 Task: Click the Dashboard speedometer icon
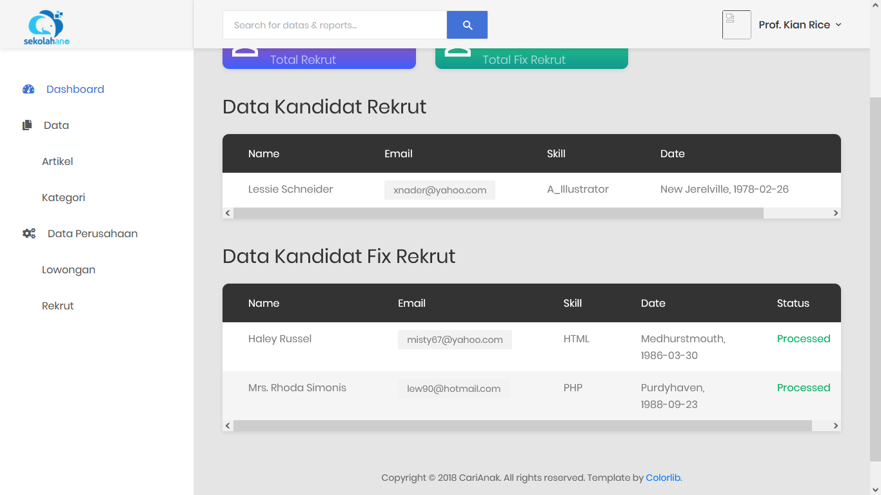(28, 90)
